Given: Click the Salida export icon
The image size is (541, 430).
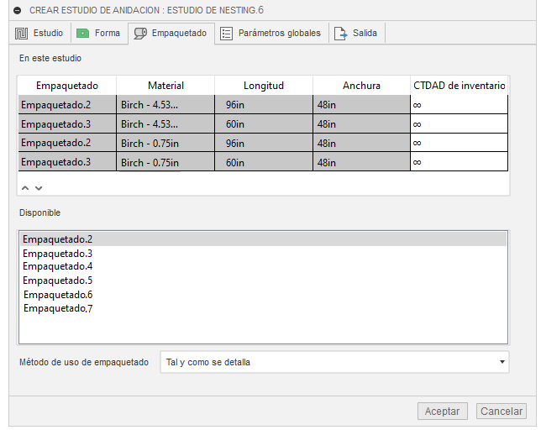Looking at the screenshot, I should 340,34.
